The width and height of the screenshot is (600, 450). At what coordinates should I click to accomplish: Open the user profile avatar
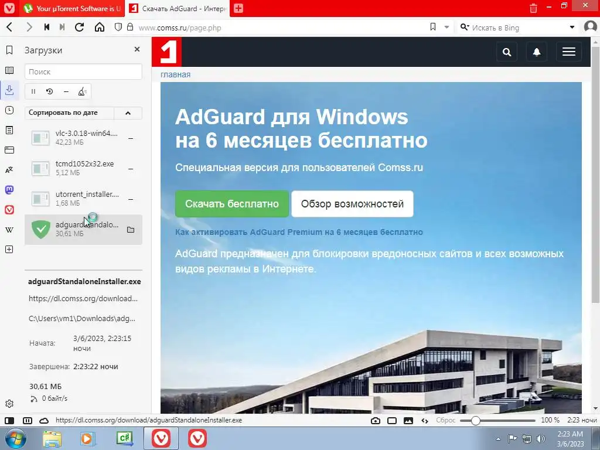tap(591, 27)
